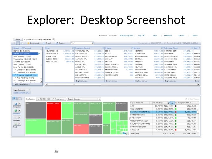Click Explore more under Region

(x=141, y=81)
